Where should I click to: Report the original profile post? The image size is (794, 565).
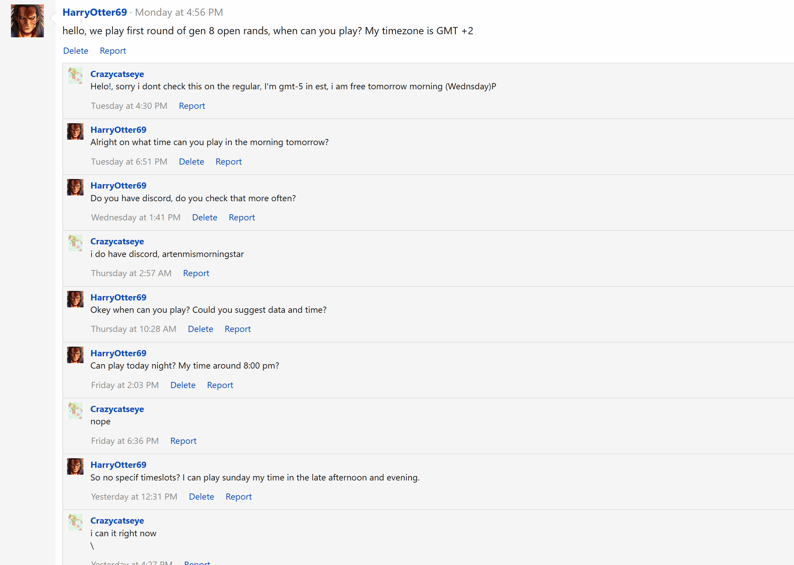113,51
